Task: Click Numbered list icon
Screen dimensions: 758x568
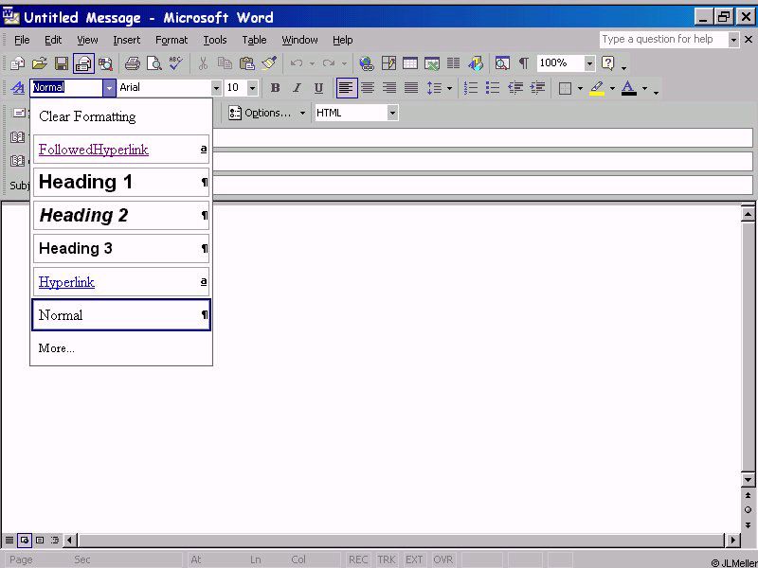Action: (470, 88)
